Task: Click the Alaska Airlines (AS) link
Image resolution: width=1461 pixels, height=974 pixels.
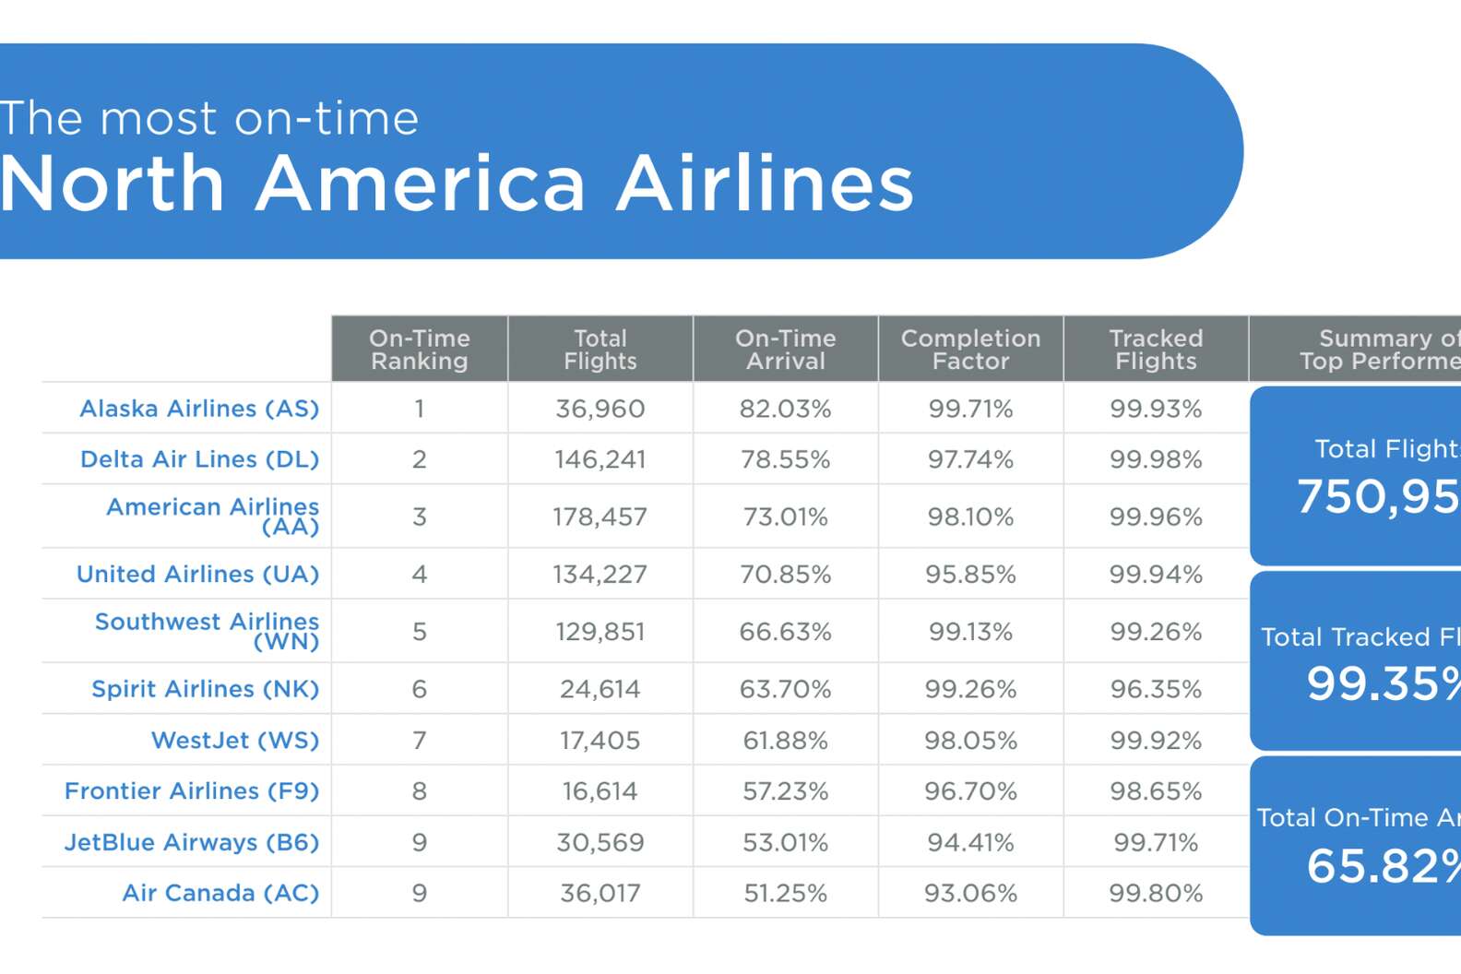Action: click(199, 409)
